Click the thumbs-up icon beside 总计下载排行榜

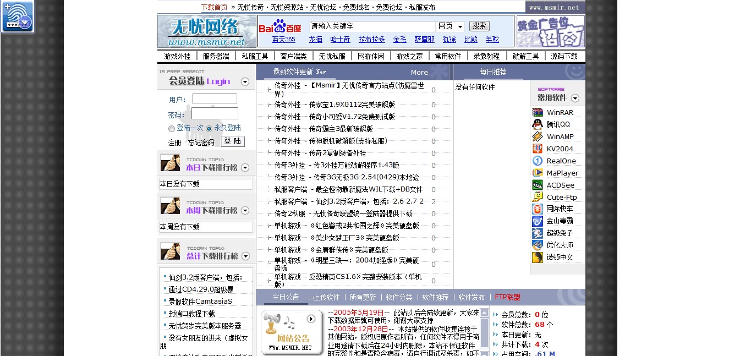[x=171, y=251]
